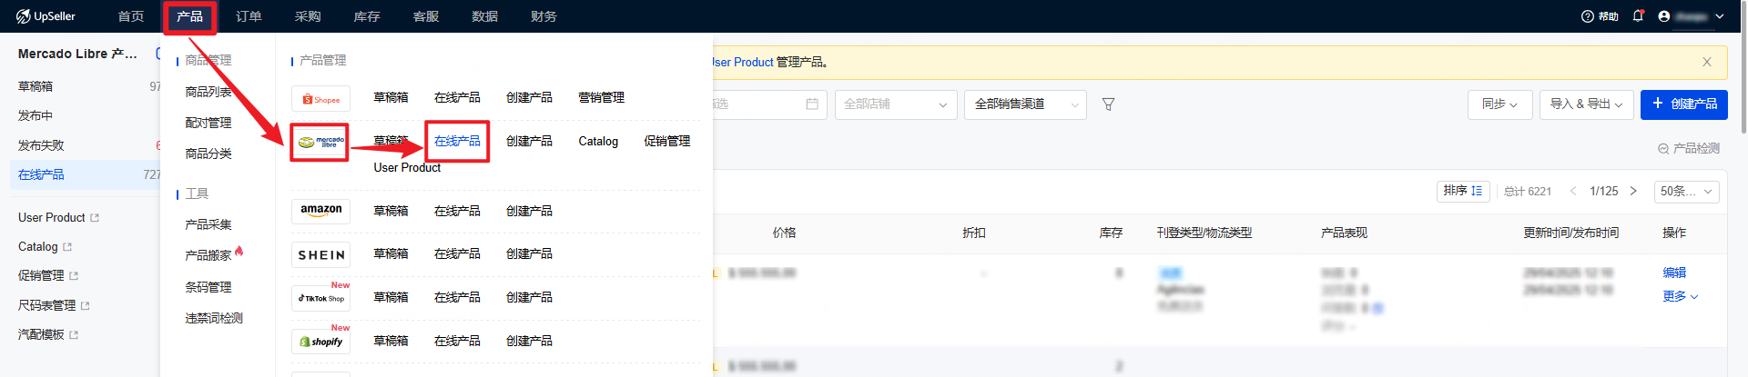Click the 创建产品 blue button
The image size is (1748, 377).
[1683, 104]
